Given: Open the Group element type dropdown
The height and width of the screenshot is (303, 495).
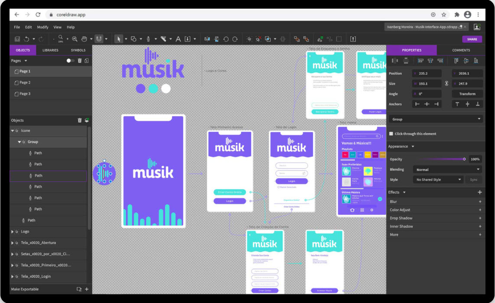Looking at the screenshot, I should 436,119.
